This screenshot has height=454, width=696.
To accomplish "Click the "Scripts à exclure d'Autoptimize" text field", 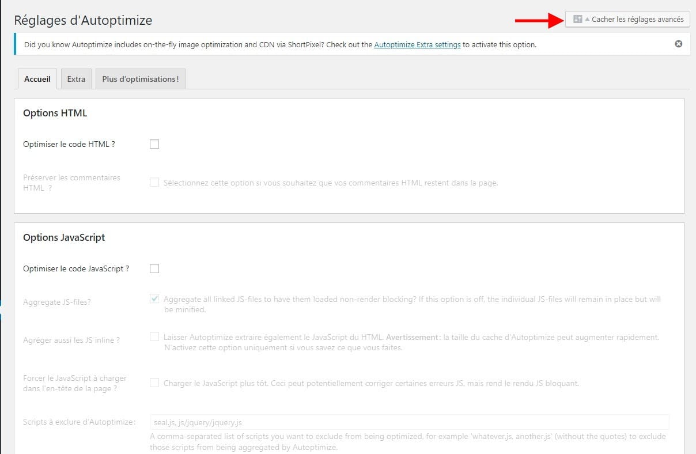I will [409, 422].
